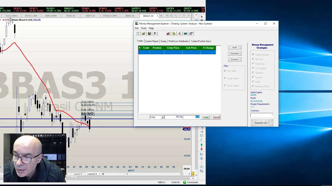Add a new layout with plus icon
332x186 pixels.
[103, 174]
